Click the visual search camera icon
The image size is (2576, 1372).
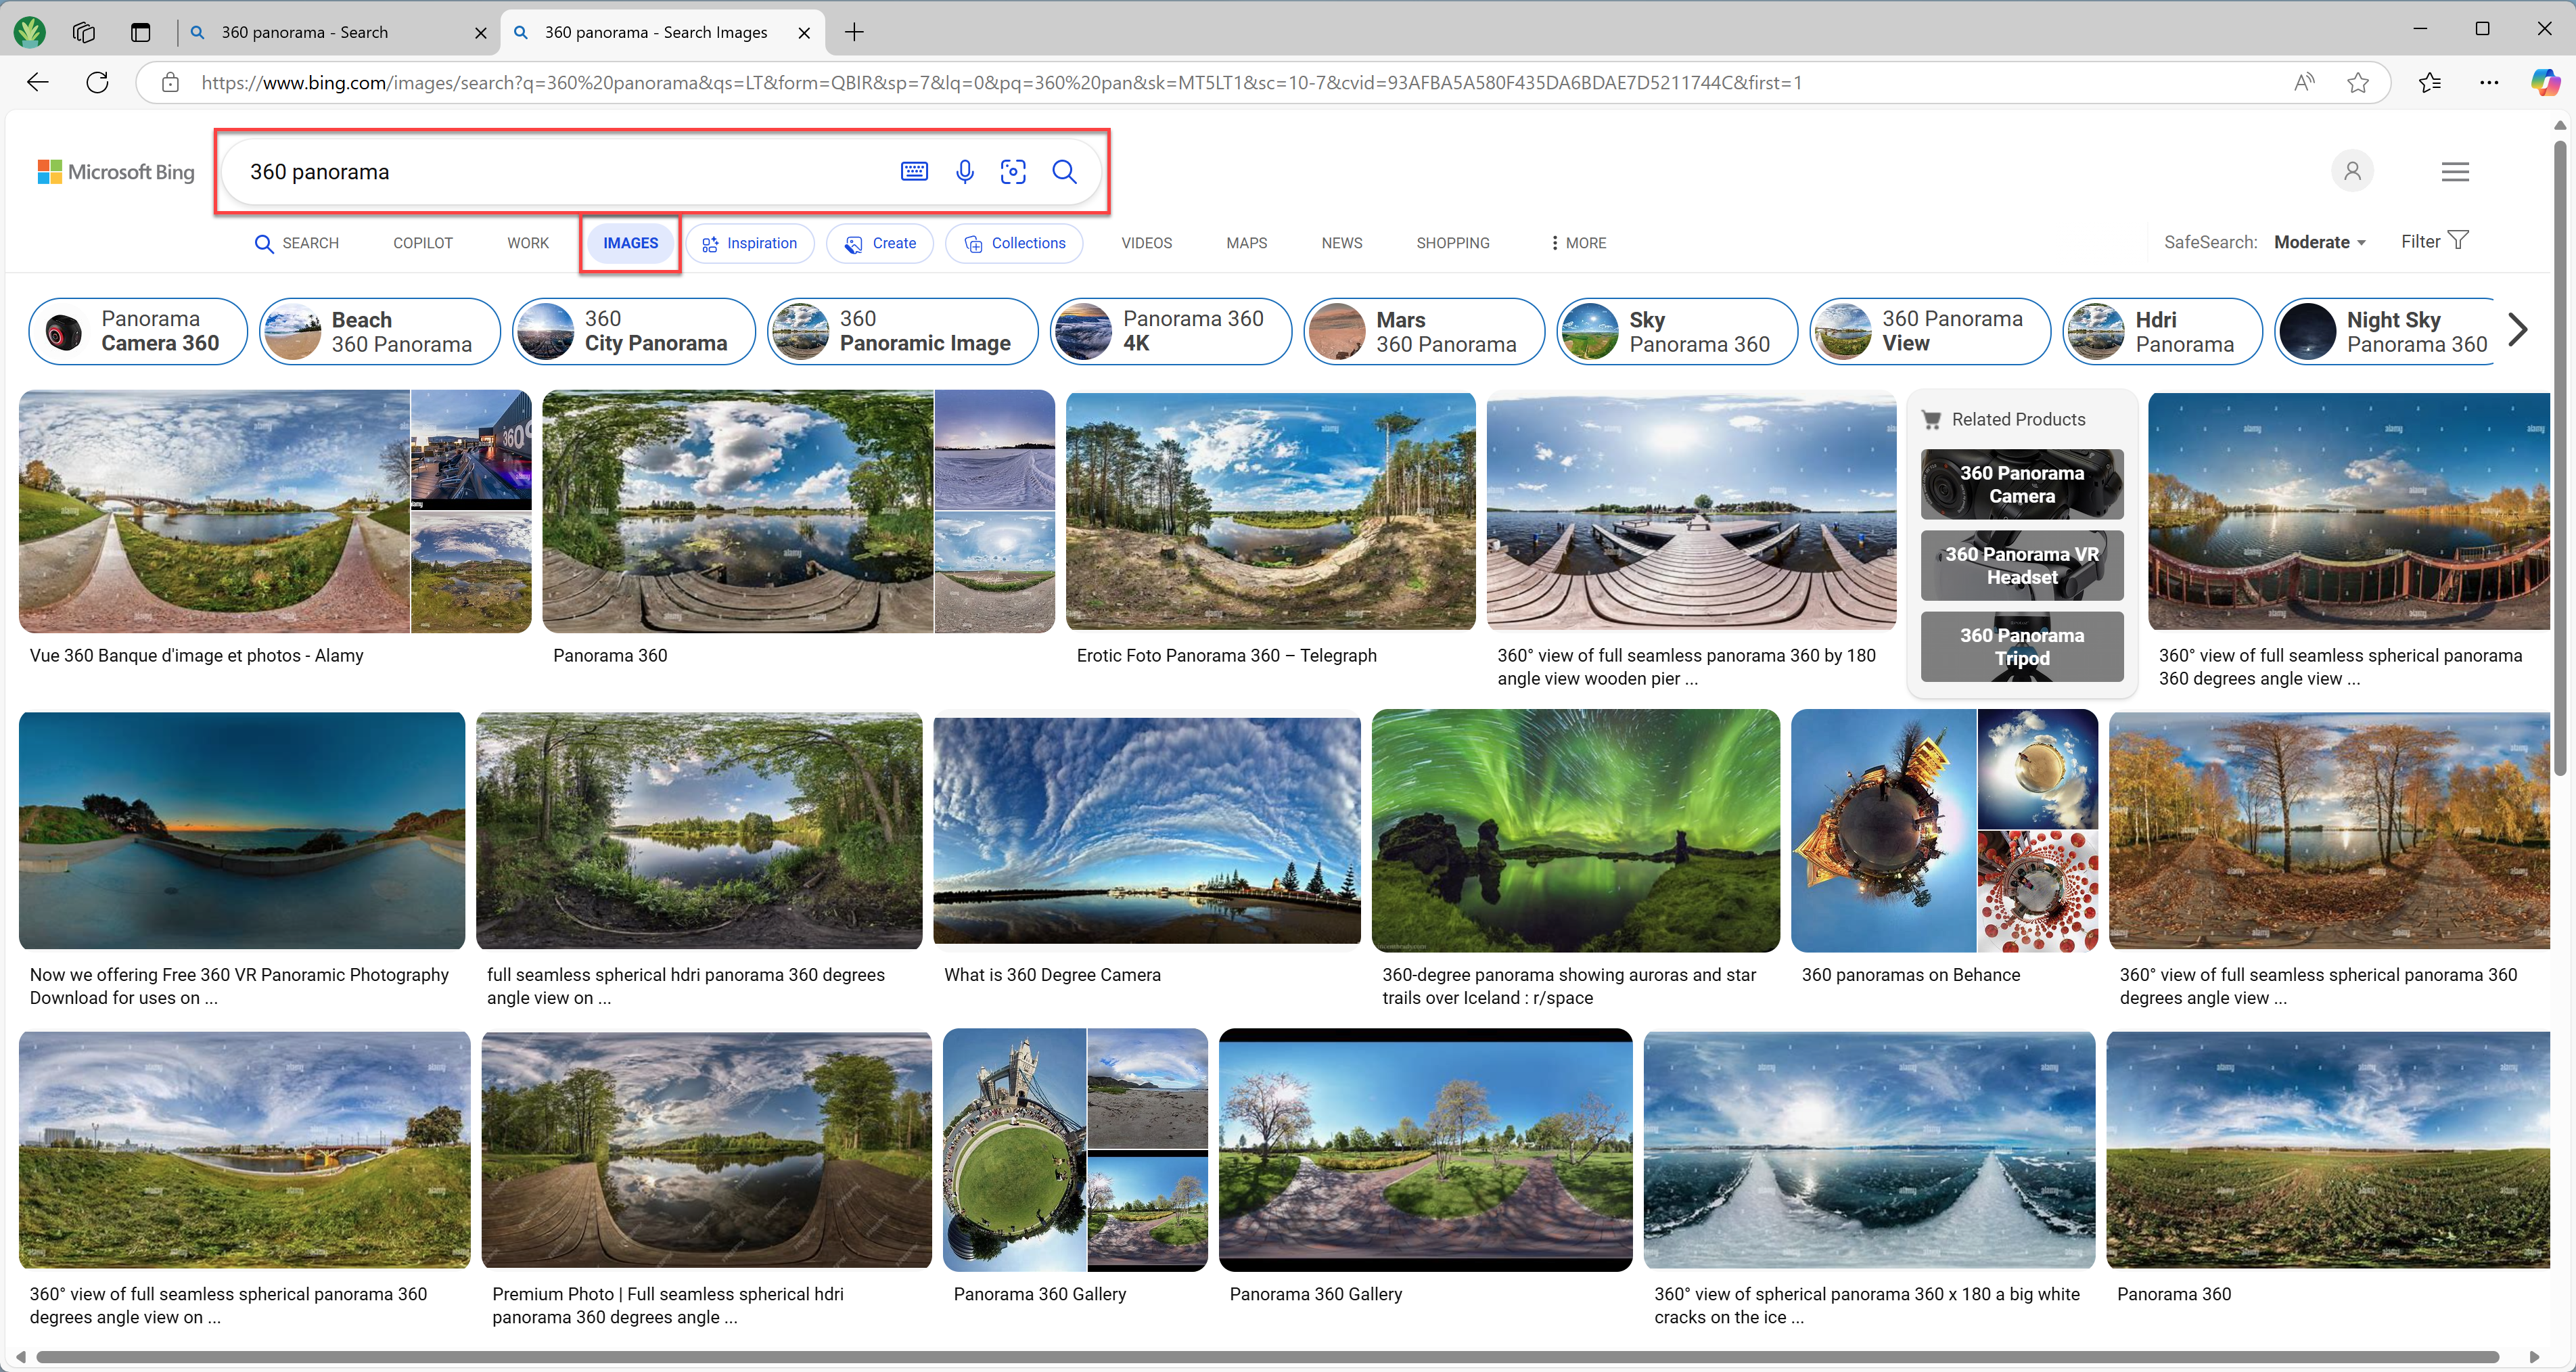click(x=1013, y=172)
